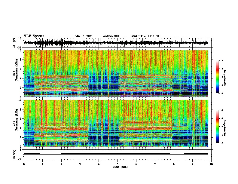
Task: Click the "ch.1(V)" waveform axis label
Action: point(14,43)
